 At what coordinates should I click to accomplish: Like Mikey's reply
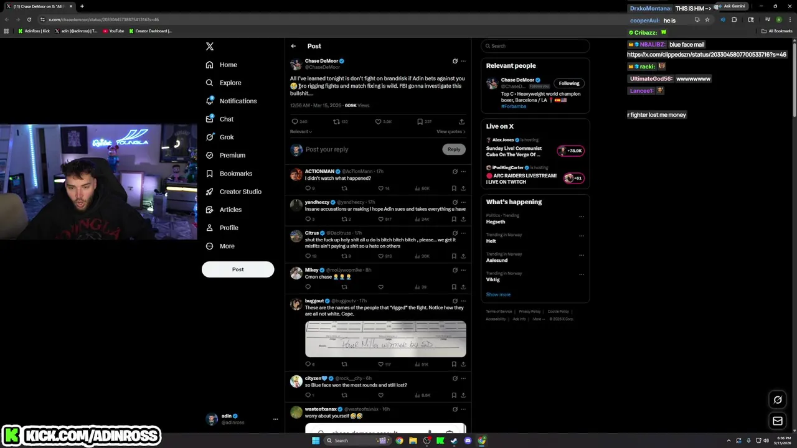tap(380, 287)
